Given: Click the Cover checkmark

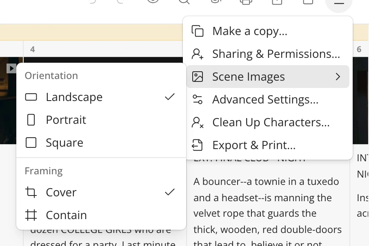Looking at the screenshot, I should 170,192.
